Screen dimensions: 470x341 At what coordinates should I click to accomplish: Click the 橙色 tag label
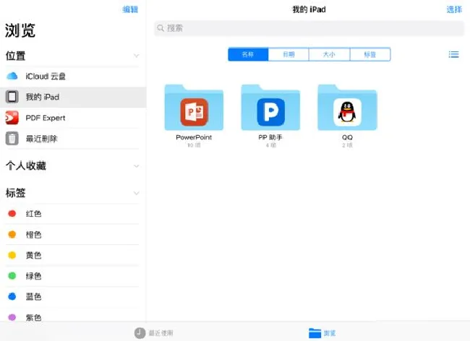pos(33,234)
